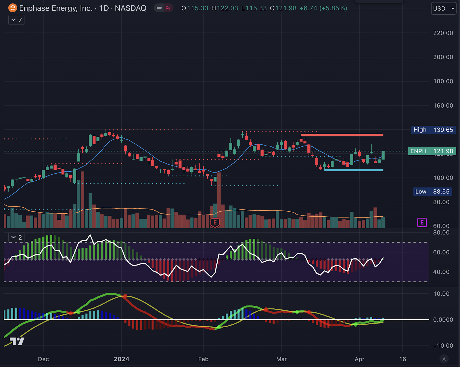This screenshot has height=367, width=460.
Task: Click the low value L115.33
Action: pyautogui.click(x=254, y=8)
